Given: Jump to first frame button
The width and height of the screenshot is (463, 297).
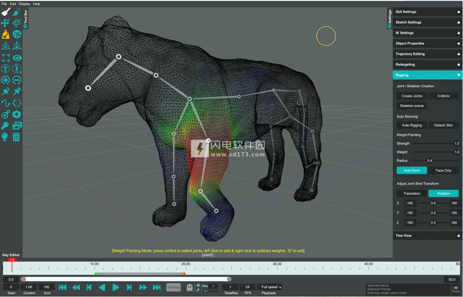Looking at the screenshot, I should [63, 287].
